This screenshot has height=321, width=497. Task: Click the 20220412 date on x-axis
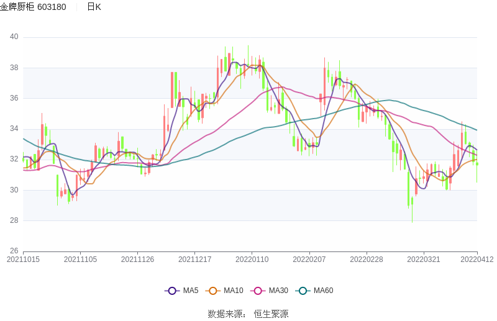(477, 260)
